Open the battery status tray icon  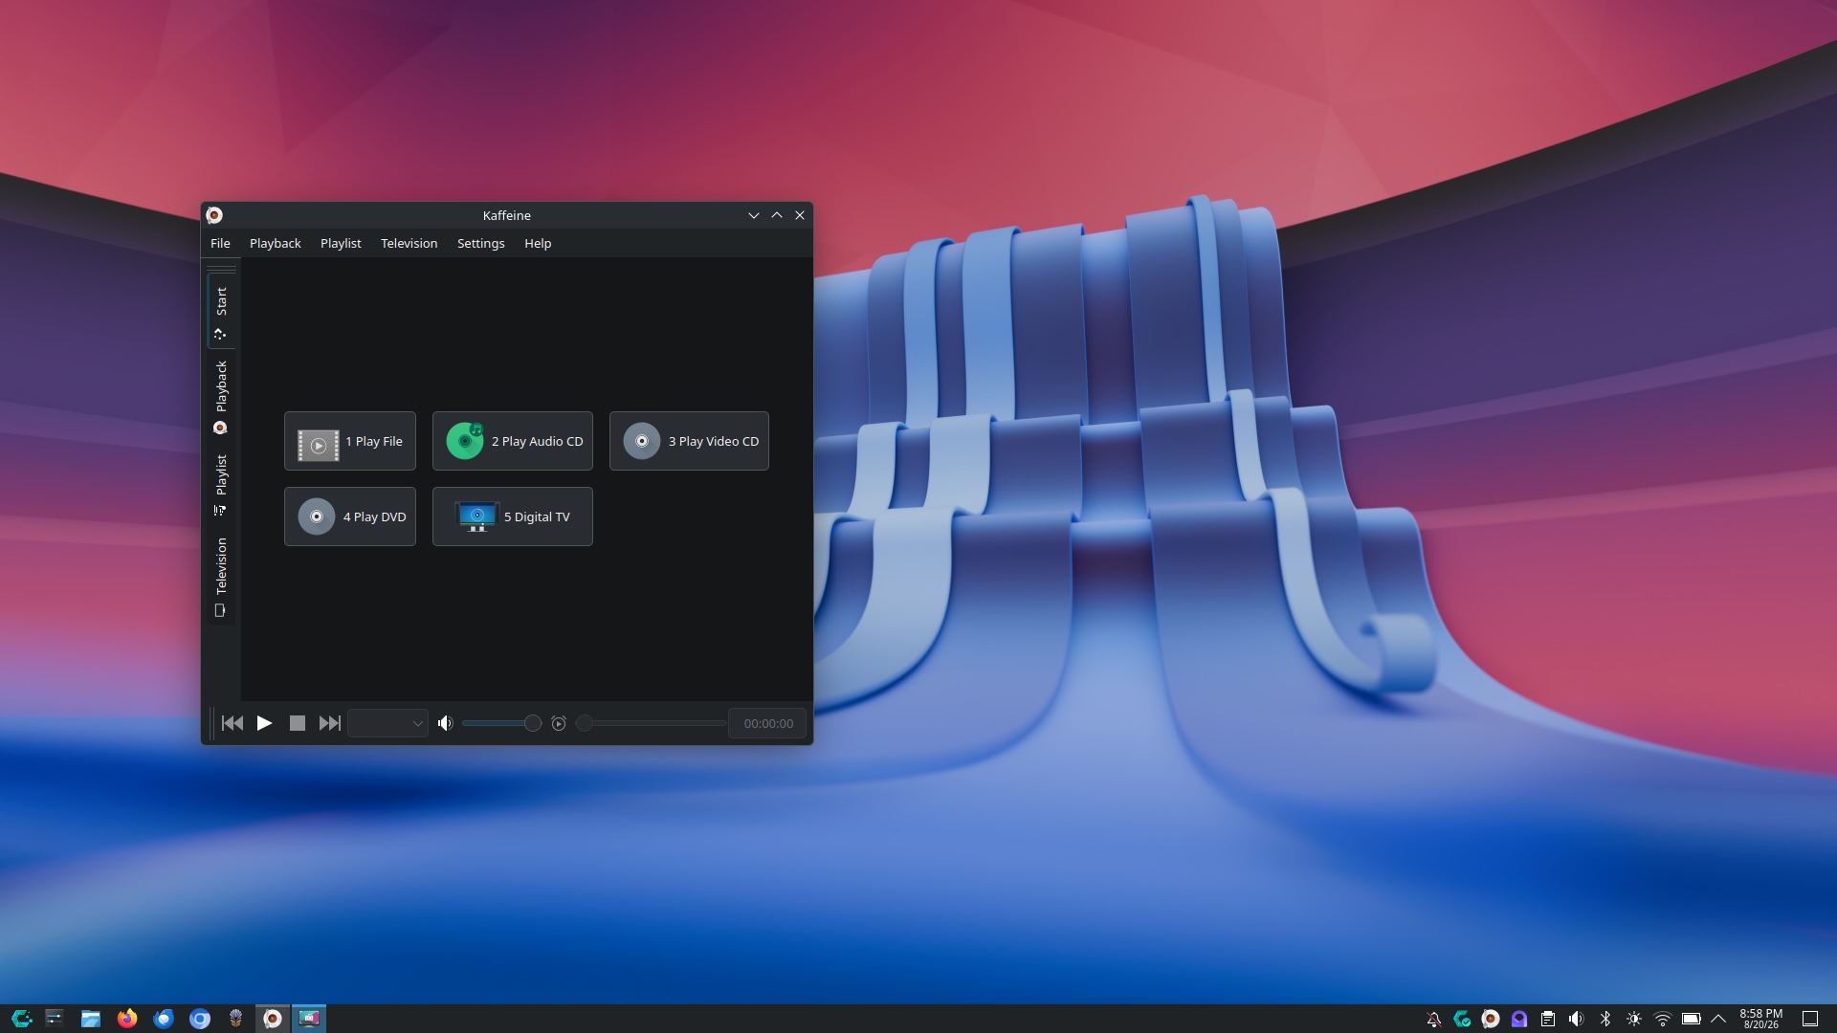1692,1019
